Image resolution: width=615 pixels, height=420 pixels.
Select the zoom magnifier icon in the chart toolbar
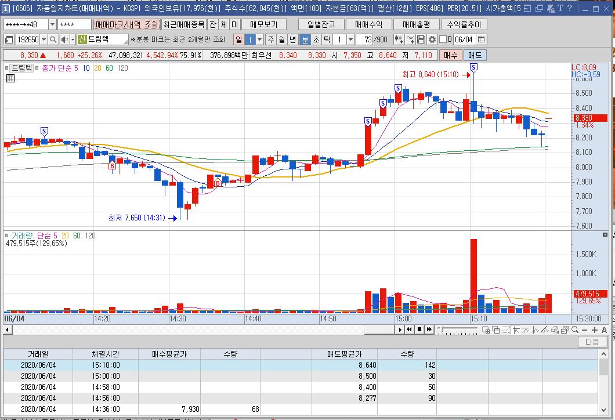575,330
